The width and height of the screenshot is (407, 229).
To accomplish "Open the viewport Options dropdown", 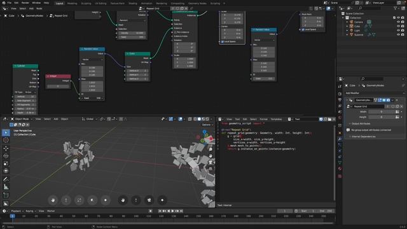I will tap(207, 125).
